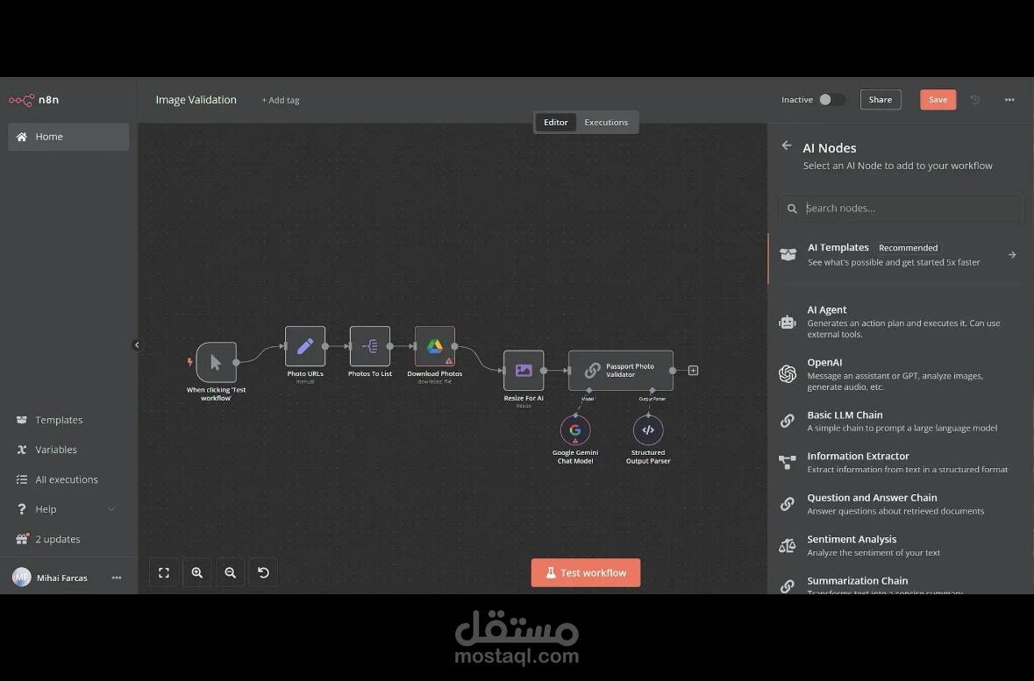This screenshot has width=1034, height=681.
Task: Click the warning icon on Download Photos
Action: (x=448, y=360)
